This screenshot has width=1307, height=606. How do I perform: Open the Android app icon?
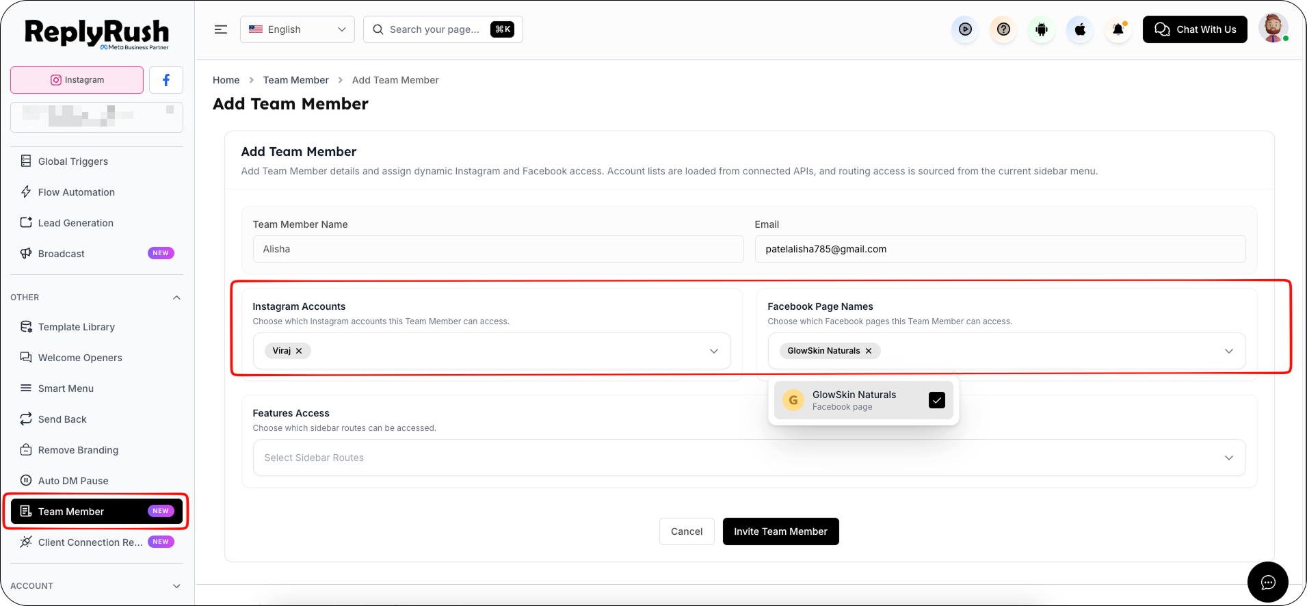click(x=1042, y=29)
